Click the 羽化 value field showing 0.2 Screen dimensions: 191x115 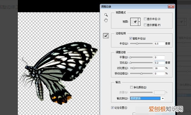pyautogui.click(x=159, y=63)
